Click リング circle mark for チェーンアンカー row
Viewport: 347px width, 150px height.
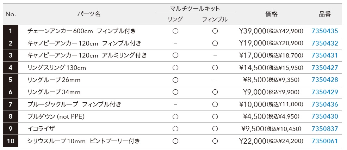175,31
